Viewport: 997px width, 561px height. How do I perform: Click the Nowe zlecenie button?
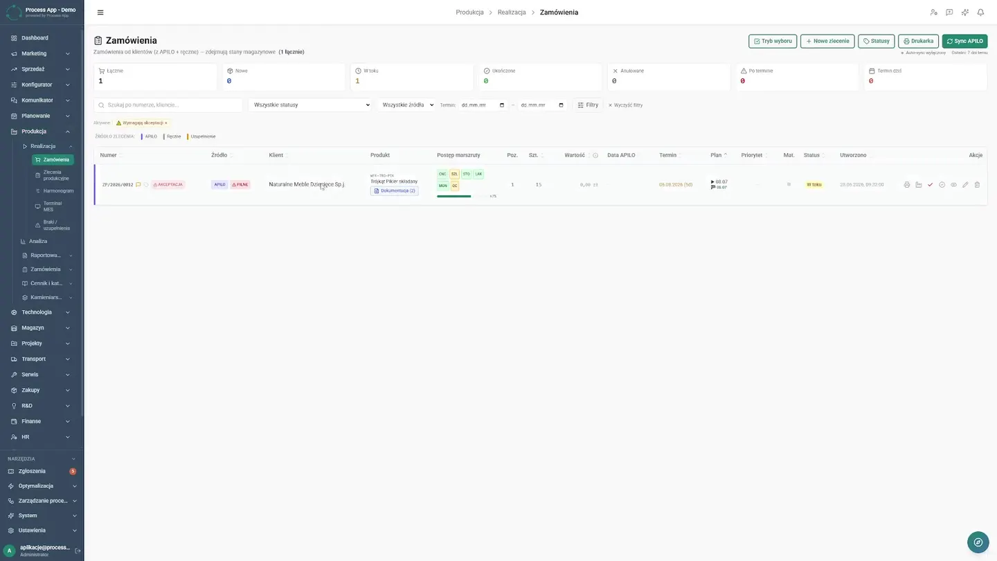pyautogui.click(x=827, y=41)
